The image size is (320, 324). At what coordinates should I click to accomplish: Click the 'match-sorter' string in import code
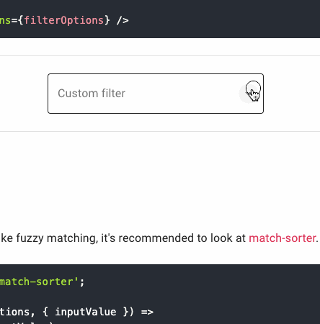(x=39, y=282)
